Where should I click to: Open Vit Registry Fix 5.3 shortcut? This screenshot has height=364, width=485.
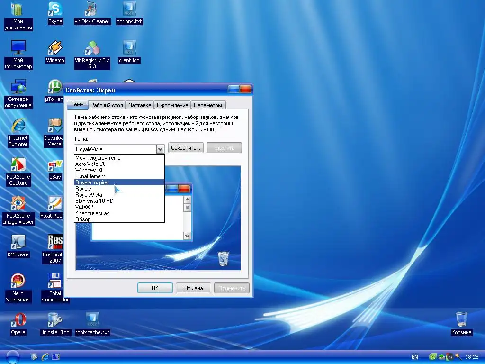click(x=92, y=55)
